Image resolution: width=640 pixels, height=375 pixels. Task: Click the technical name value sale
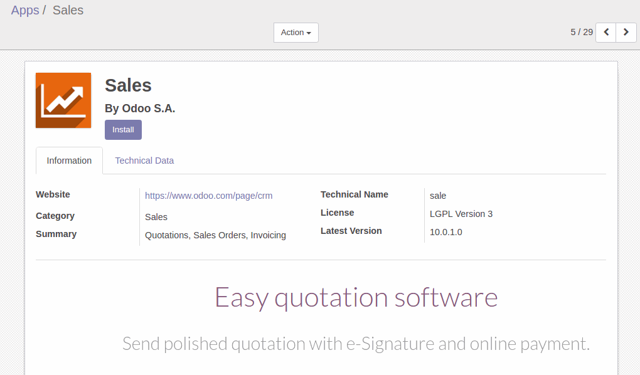click(x=438, y=196)
